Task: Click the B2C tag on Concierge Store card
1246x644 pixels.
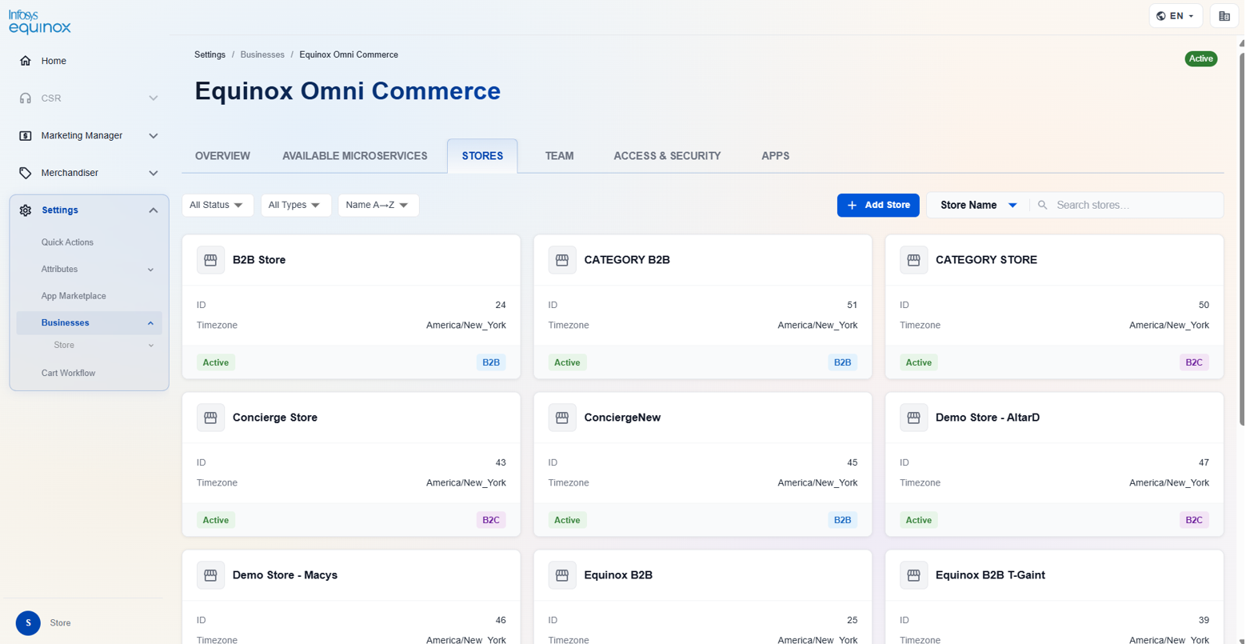Action: click(x=491, y=520)
